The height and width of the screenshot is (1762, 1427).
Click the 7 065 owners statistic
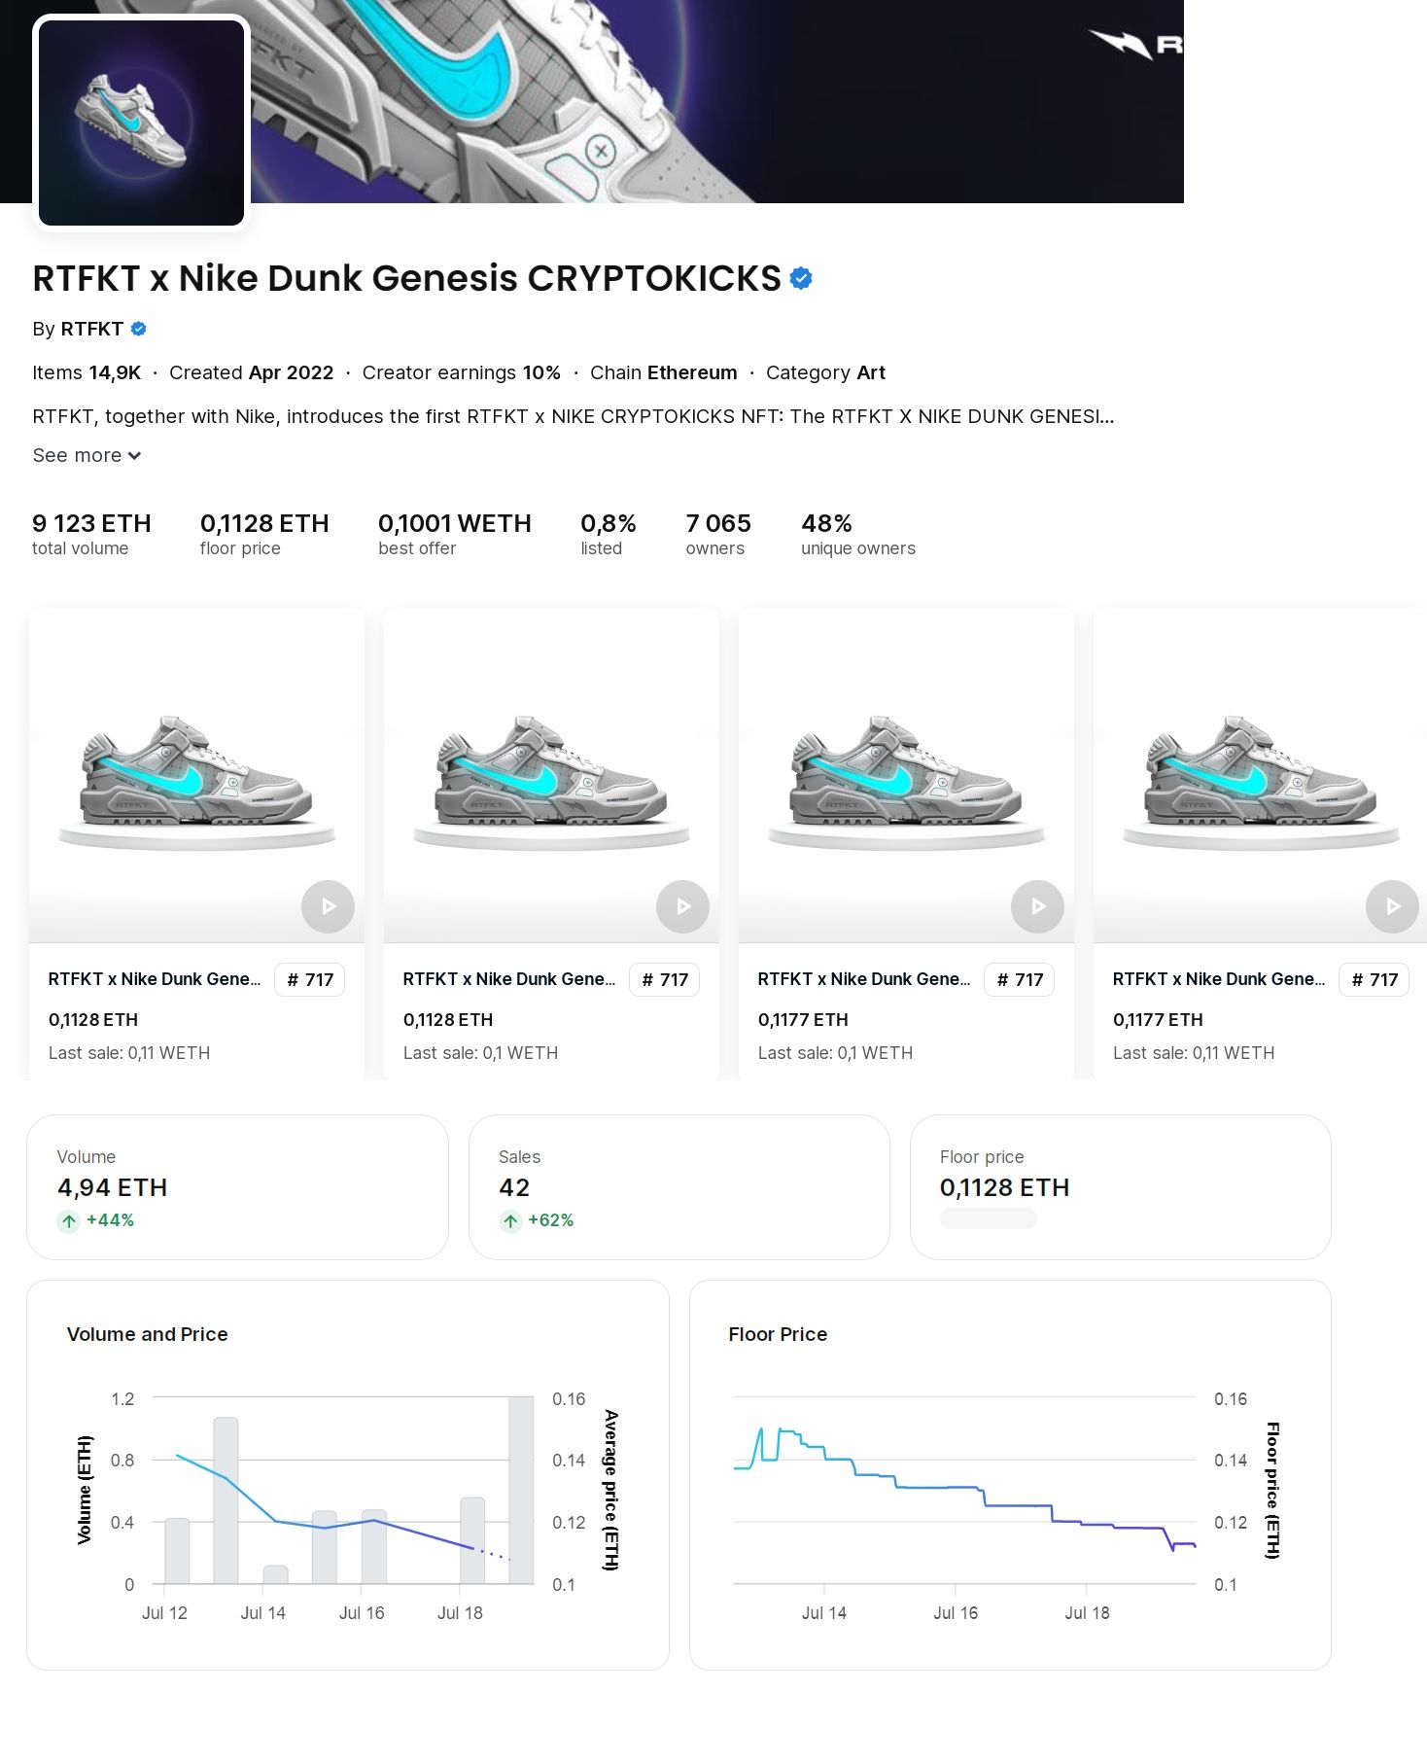[x=717, y=534]
